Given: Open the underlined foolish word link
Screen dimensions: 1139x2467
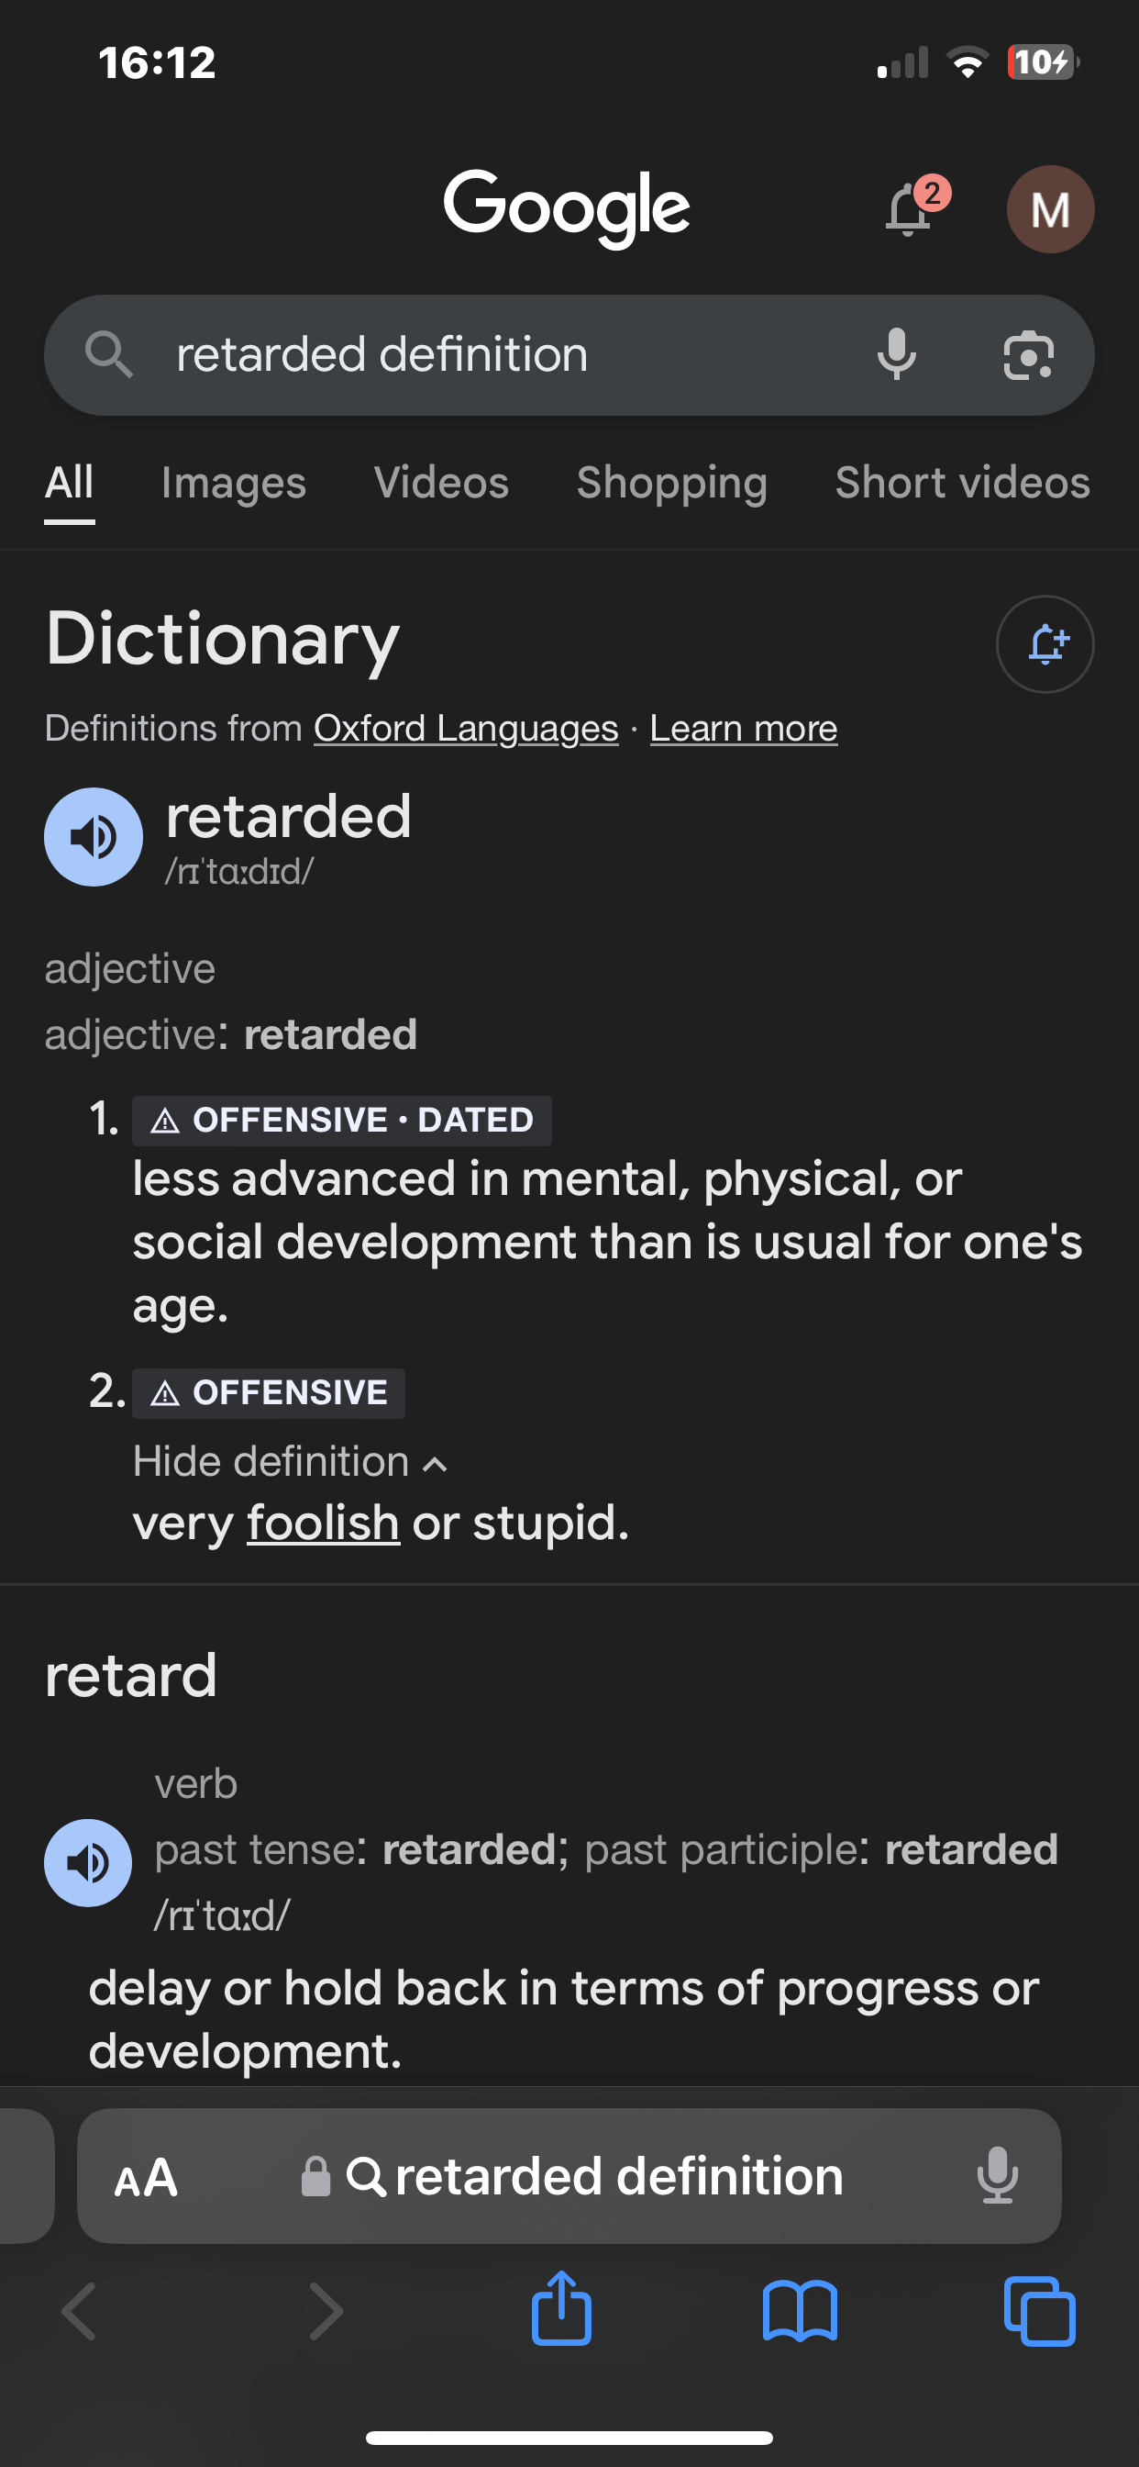Looking at the screenshot, I should coord(324,1523).
